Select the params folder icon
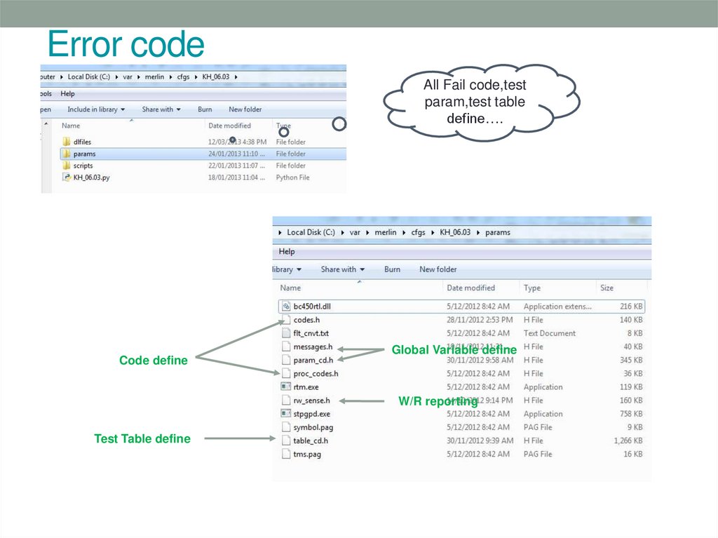Viewport: 718px width, 538px height. coord(67,154)
